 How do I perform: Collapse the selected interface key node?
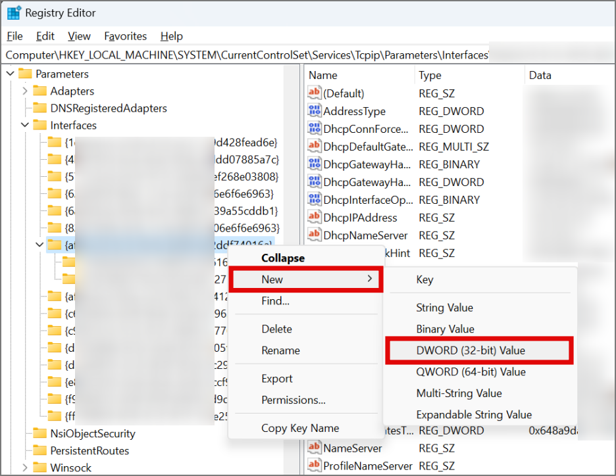39,245
